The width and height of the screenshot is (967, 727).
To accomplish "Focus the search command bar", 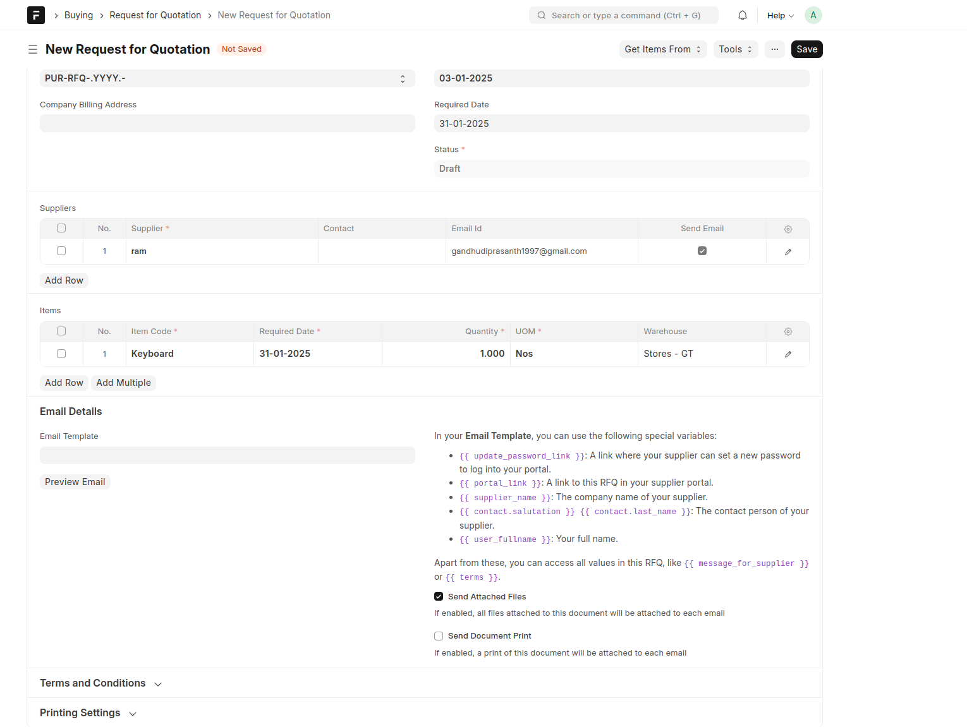I will 624,15.
